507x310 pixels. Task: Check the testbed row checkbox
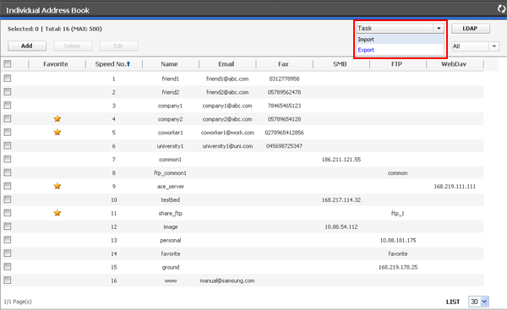8,199
